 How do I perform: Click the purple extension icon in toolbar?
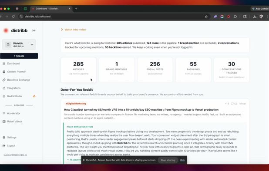click(215, 16)
